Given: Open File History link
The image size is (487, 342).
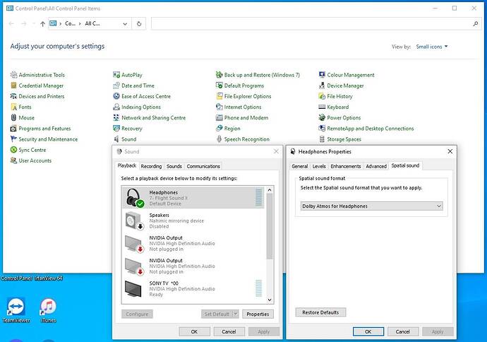Looking at the screenshot, I should coord(339,96).
